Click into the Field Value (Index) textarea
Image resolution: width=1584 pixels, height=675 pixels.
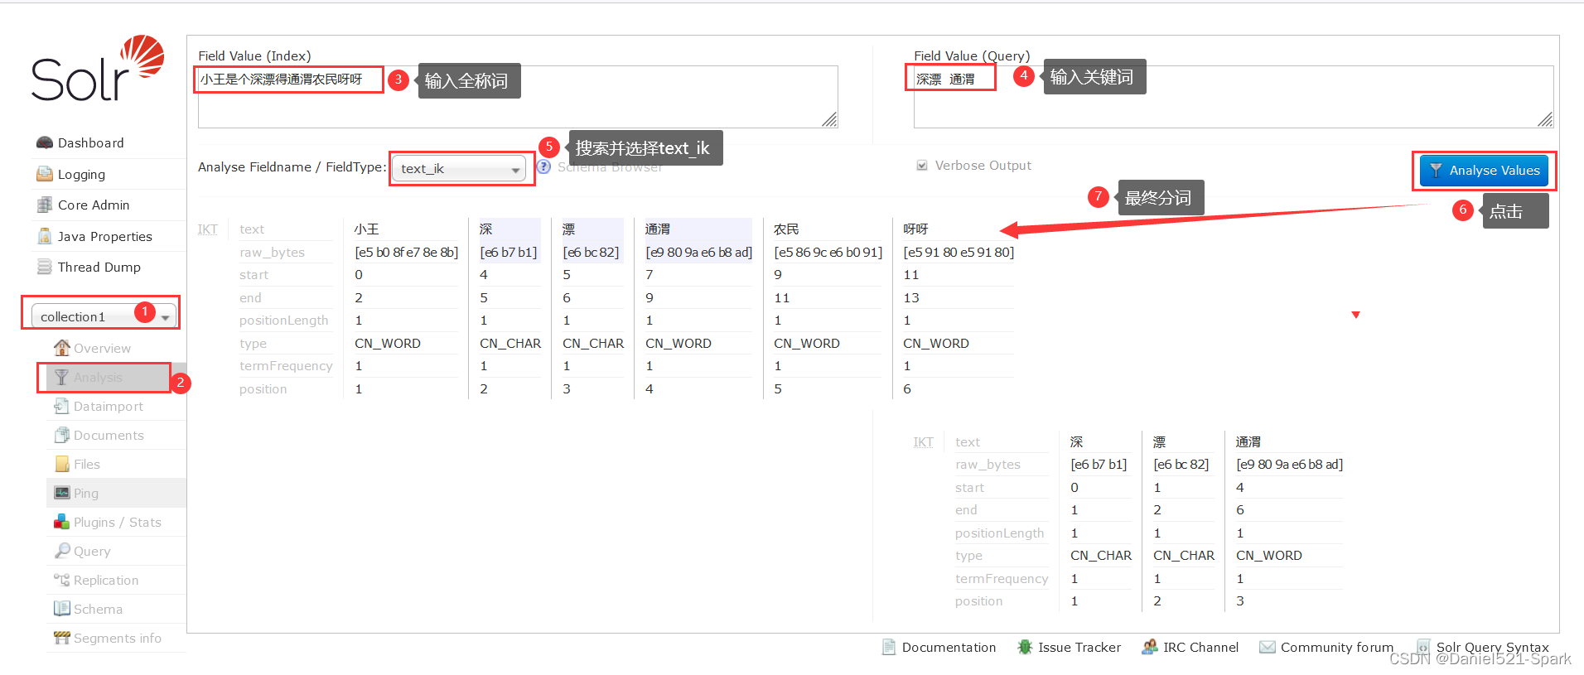click(x=518, y=97)
